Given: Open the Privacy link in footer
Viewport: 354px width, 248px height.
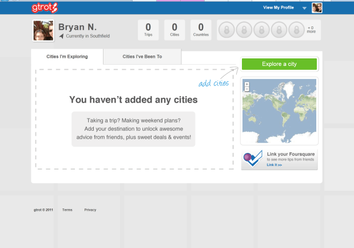Looking at the screenshot, I should click(90, 210).
